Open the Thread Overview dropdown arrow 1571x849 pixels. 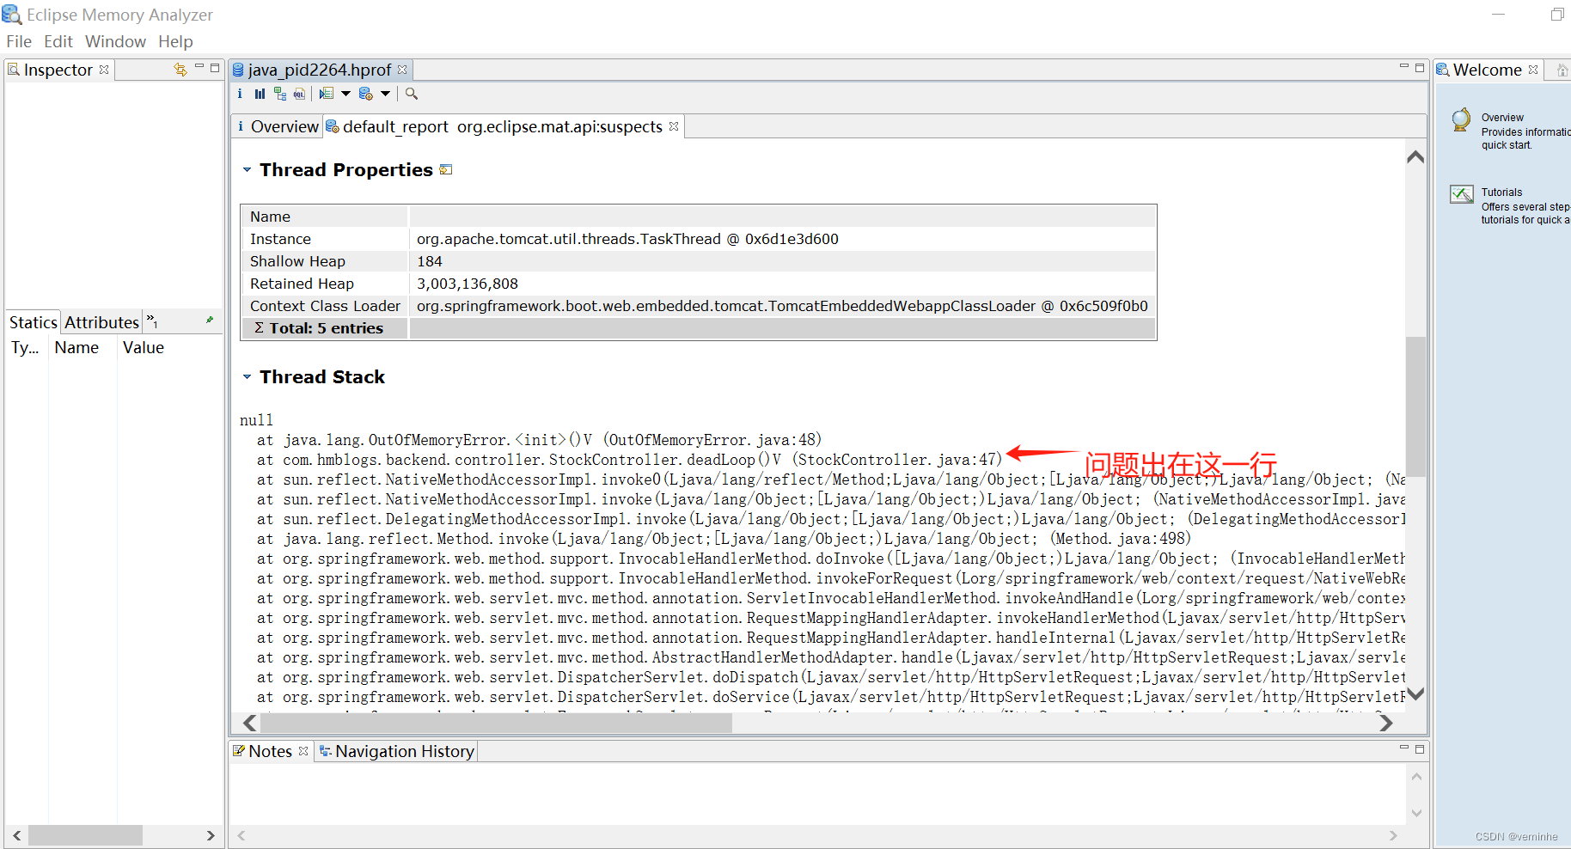coord(345,94)
